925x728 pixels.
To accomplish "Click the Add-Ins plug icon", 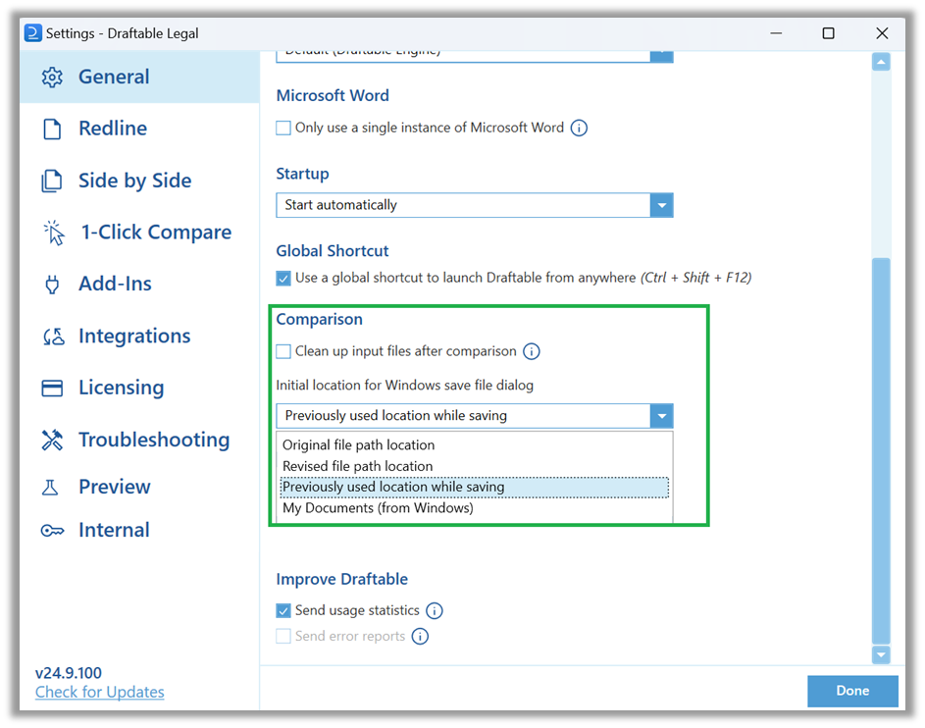I will (52, 285).
